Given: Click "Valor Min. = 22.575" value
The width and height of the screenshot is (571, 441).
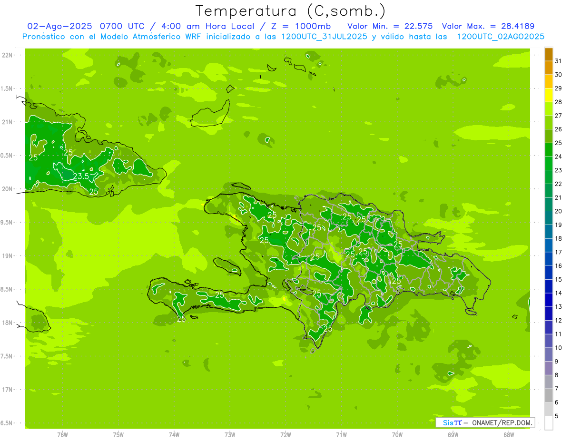Looking at the screenshot, I should tap(390, 26).
